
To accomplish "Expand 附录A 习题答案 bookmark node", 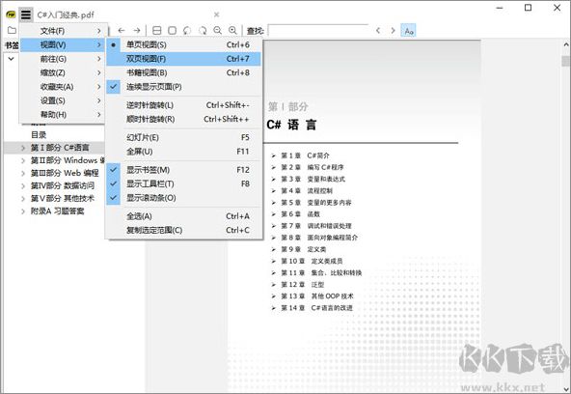I will pyautogui.click(x=23, y=211).
